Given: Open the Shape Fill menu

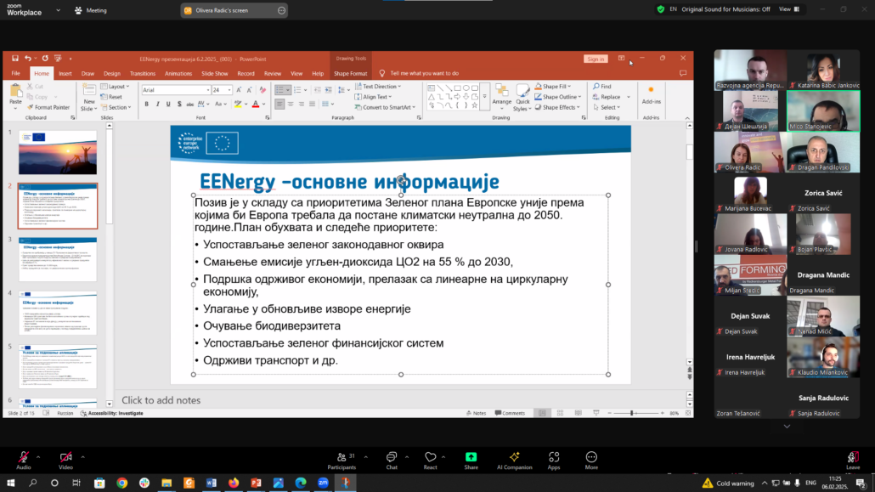Looking at the screenshot, I should [553, 87].
